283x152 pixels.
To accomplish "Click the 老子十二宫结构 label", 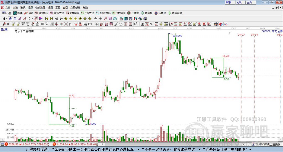I will (x=24, y=31).
